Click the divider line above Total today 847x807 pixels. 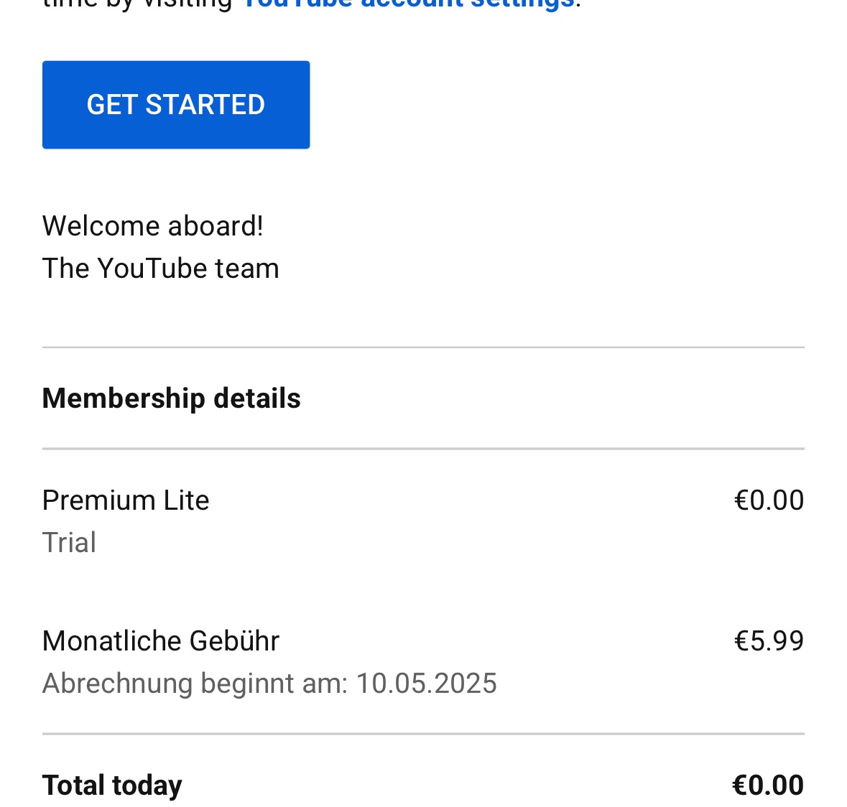click(x=423, y=734)
